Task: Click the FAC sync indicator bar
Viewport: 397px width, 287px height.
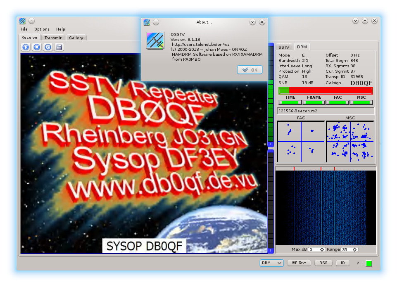Action: tap(338, 102)
